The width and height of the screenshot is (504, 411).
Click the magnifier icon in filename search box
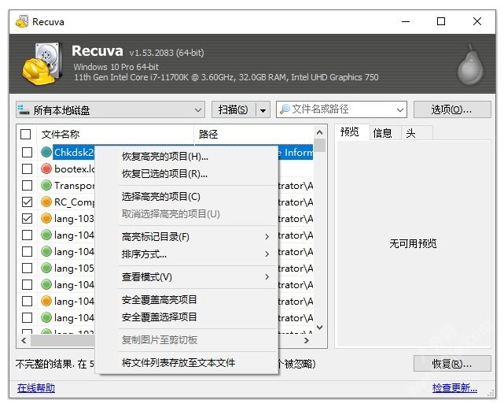click(285, 109)
